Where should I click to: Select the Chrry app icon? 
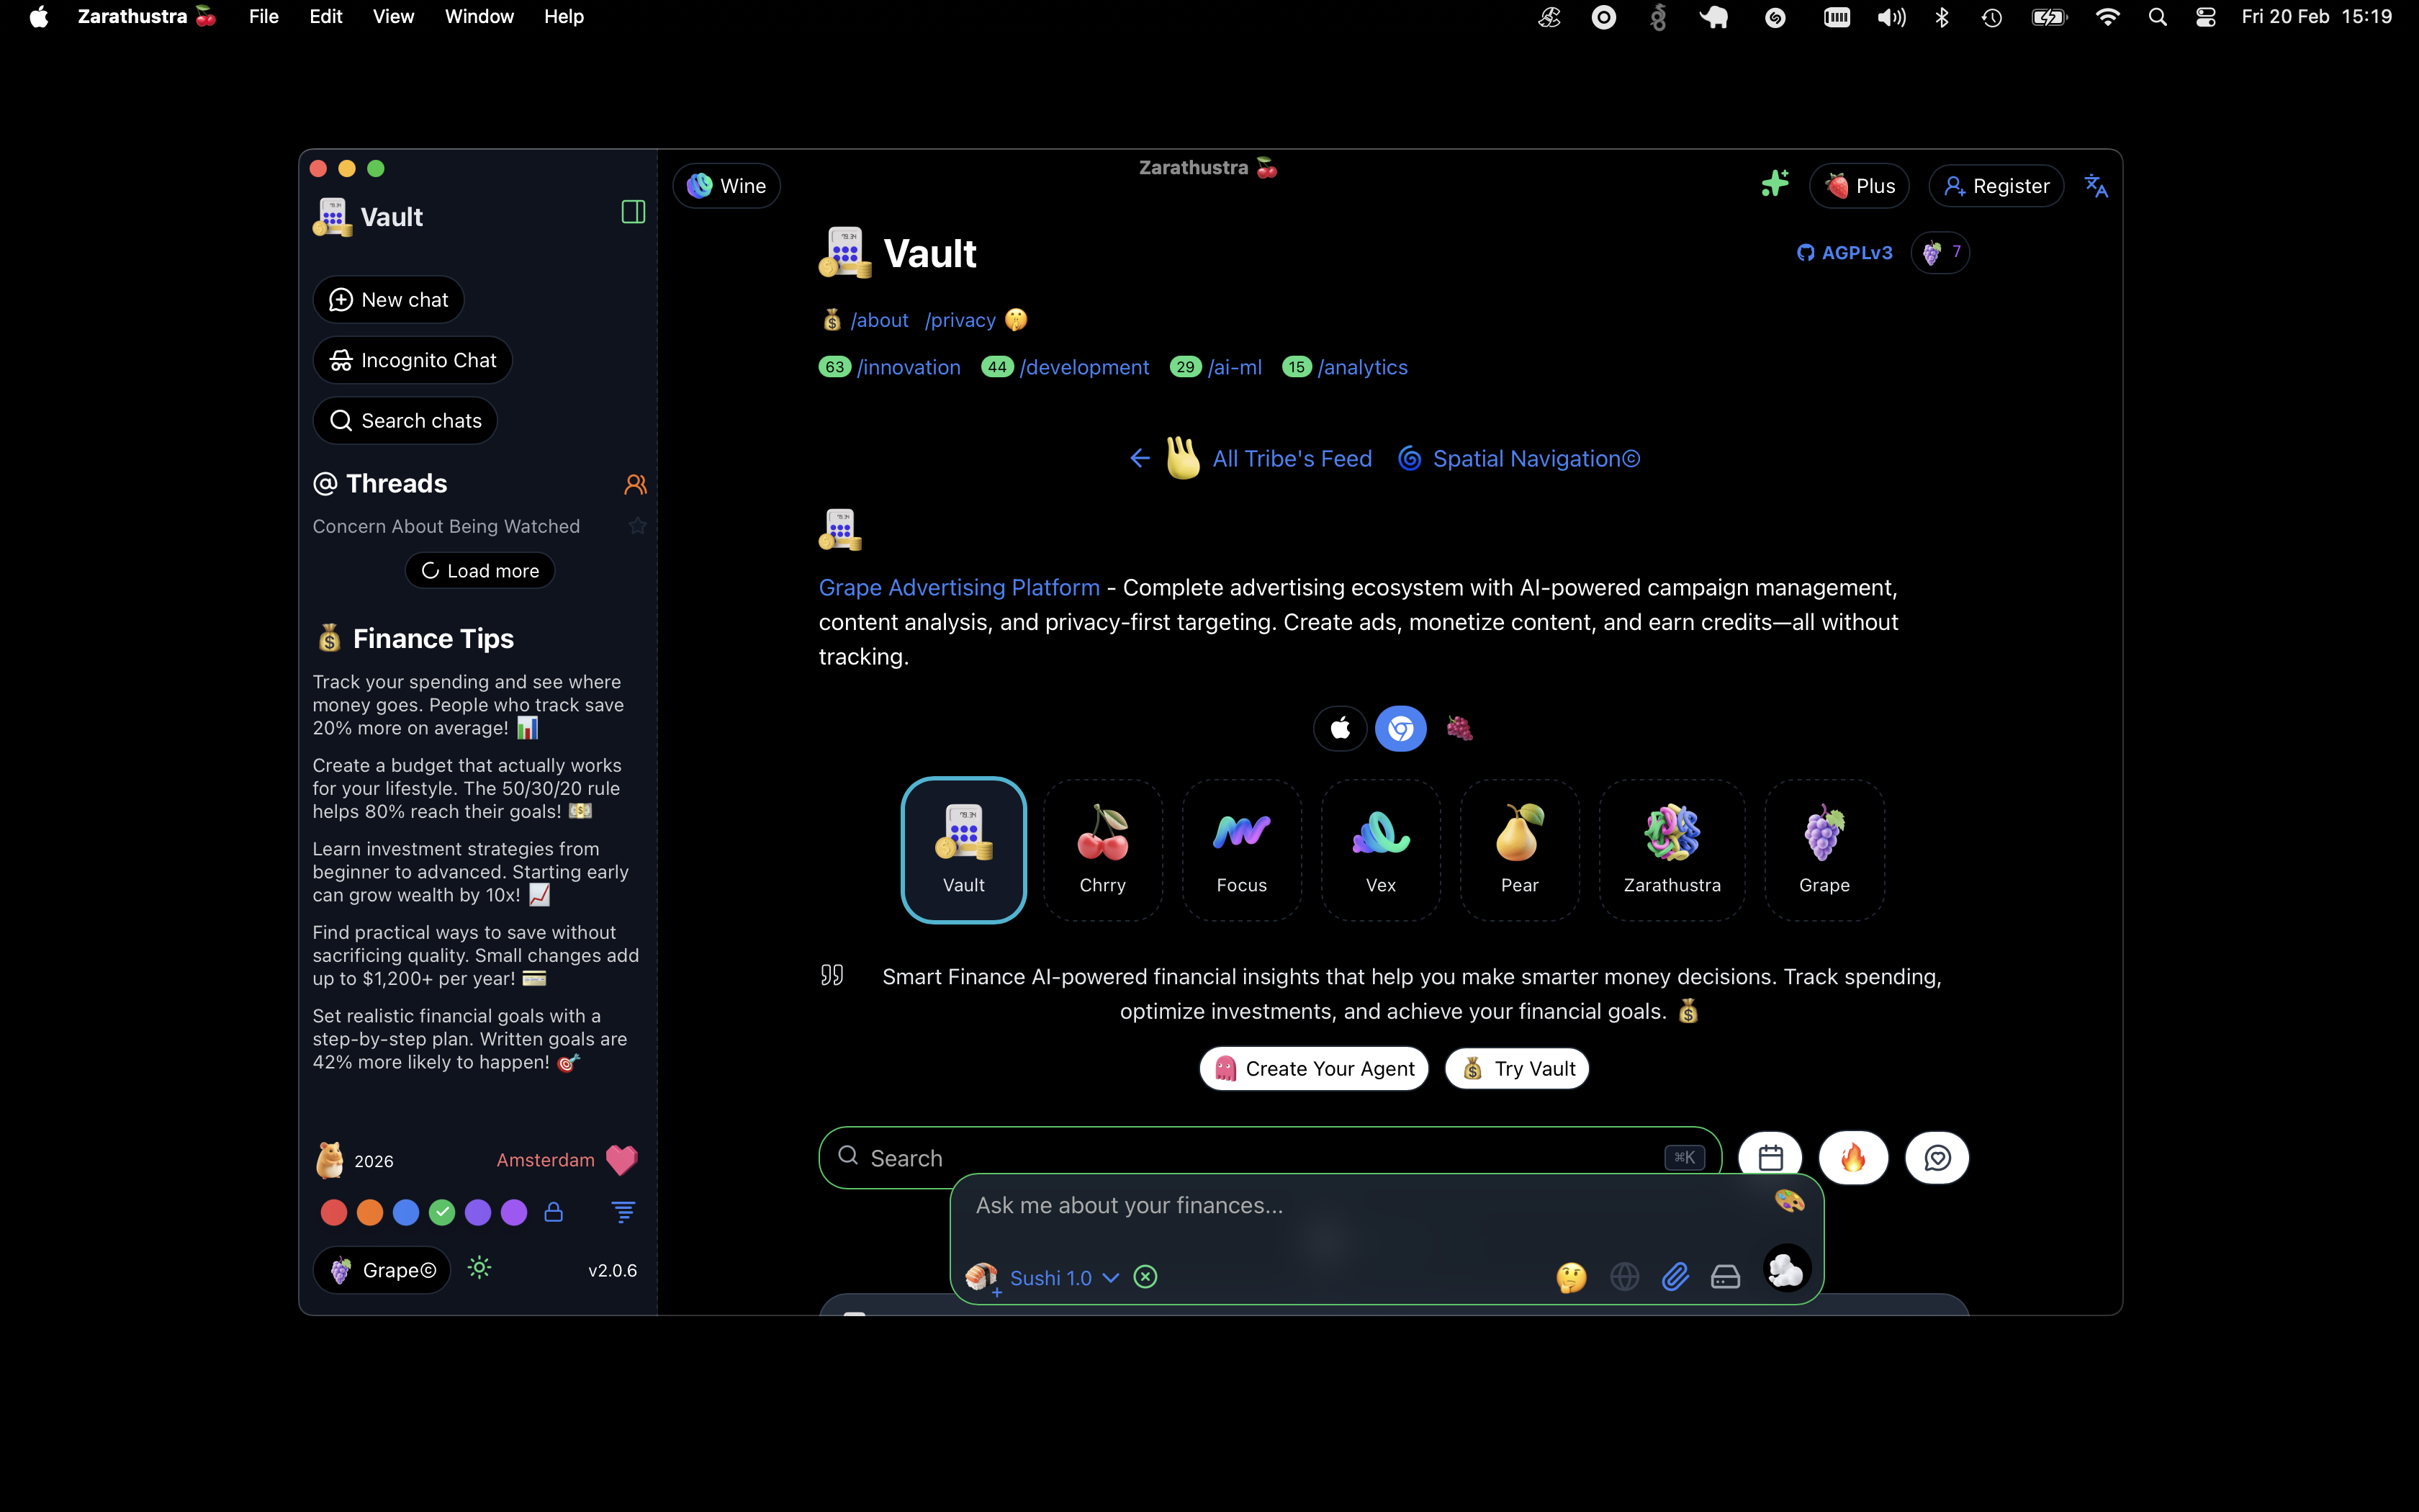(1102, 849)
